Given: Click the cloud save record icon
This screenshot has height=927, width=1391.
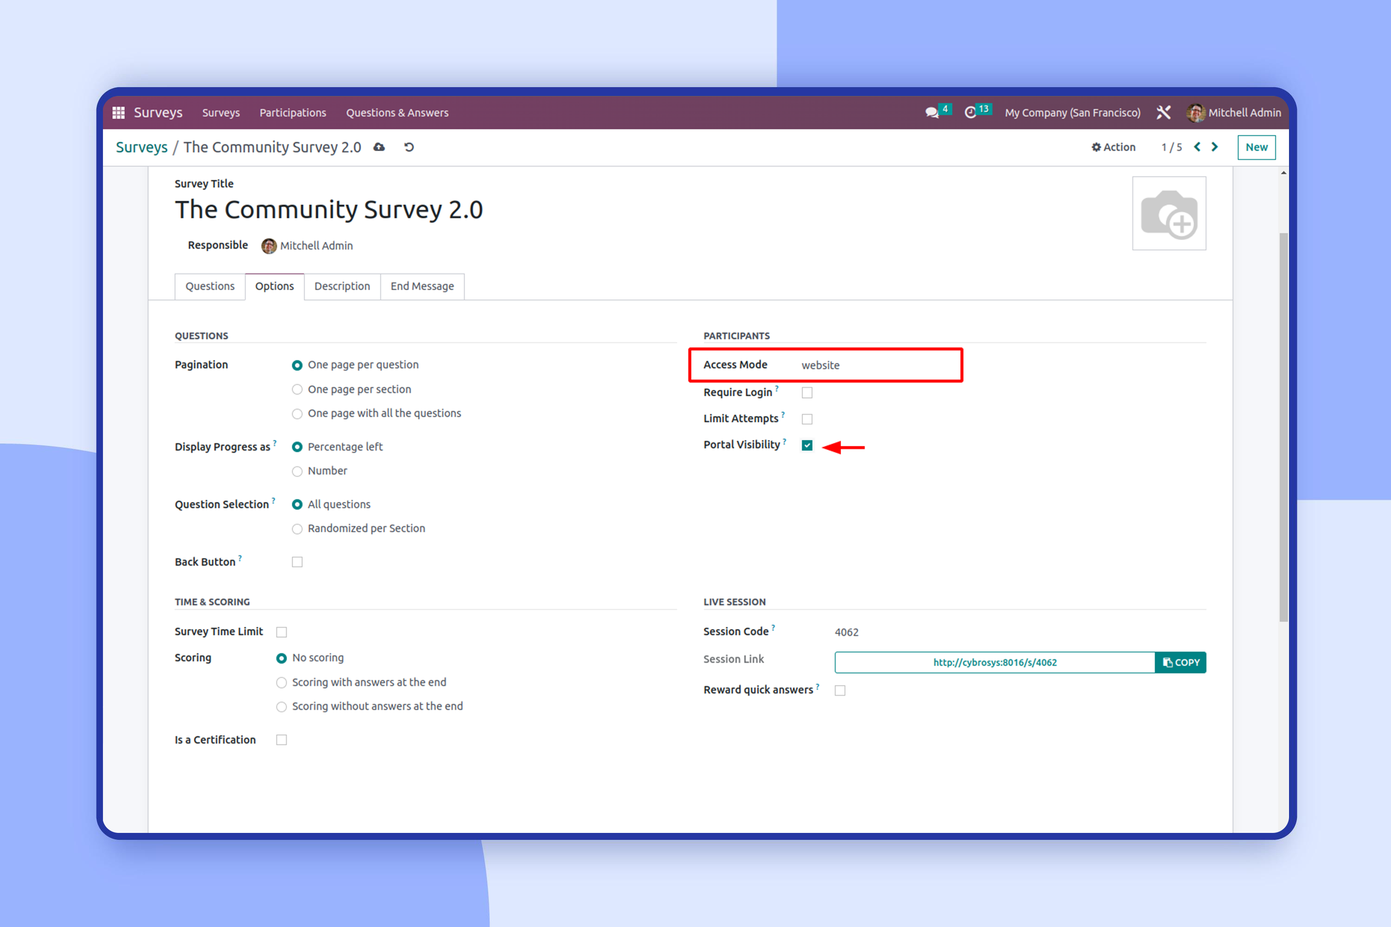Looking at the screenshot, I should (379, 147).
